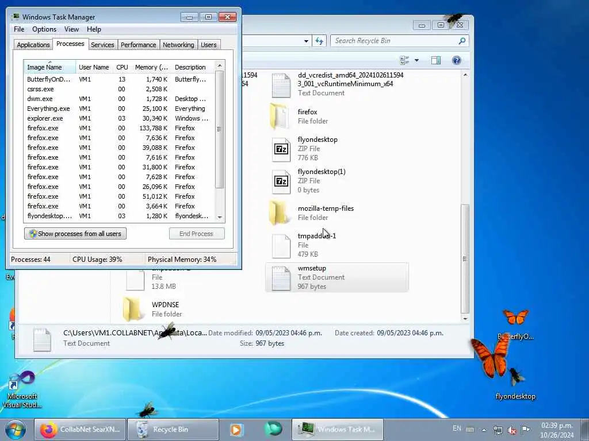Sort processes by Memory column header
The width and height of the screenshot is (589, 441).
[151, 67]
